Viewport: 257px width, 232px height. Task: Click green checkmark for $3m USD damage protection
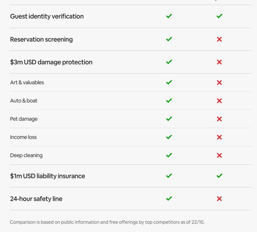point(169,62)
